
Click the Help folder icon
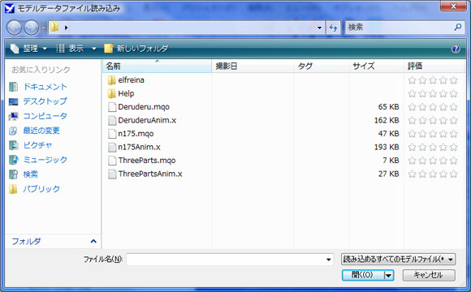click(112, 93)
